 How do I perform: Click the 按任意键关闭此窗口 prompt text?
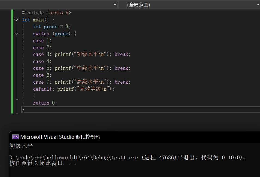pyautogui.click(x=43, y=163)
